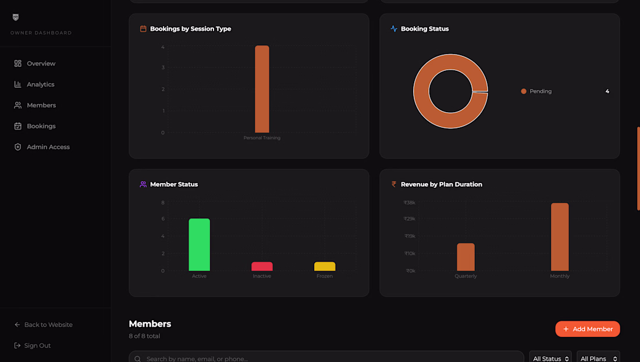The height and width of the screenshot is (362, 640).
Task: Click the Personal Training axis label
Action: (x=262, y=138)
